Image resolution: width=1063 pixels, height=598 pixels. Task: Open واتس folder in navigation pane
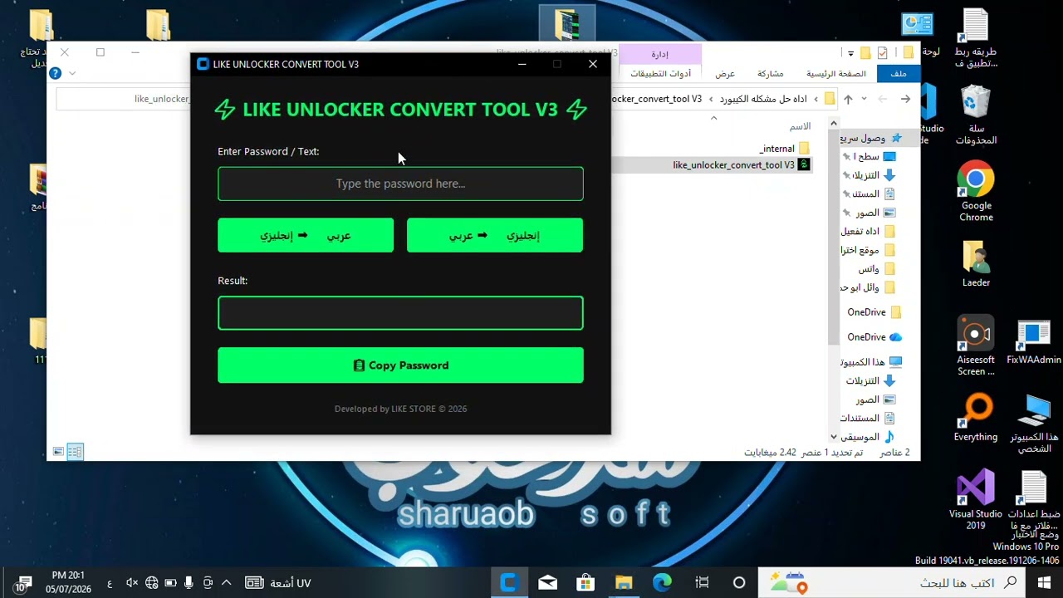877,269
